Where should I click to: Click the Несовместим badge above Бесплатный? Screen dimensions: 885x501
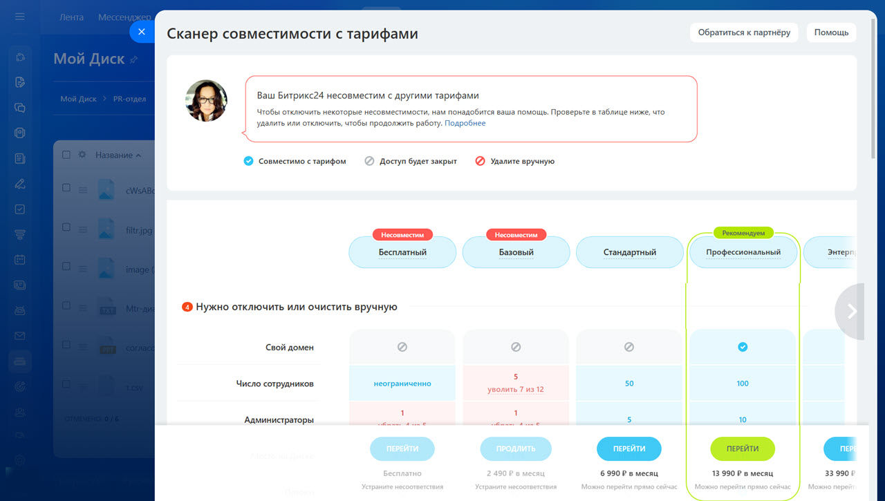click(x=402, y=234)
